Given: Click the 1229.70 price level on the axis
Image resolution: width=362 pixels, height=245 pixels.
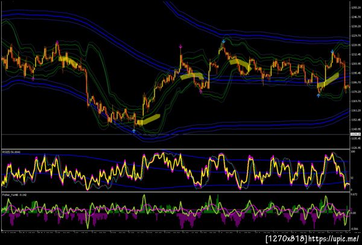Looking at the screenshot, I should point(354,36).
